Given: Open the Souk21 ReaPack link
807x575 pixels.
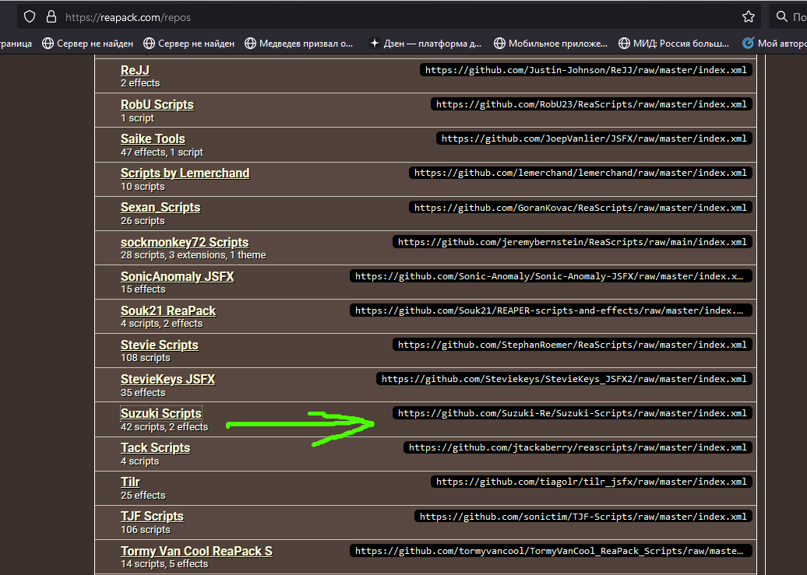Looking at the screenshot, I should (x=168, y=310).
